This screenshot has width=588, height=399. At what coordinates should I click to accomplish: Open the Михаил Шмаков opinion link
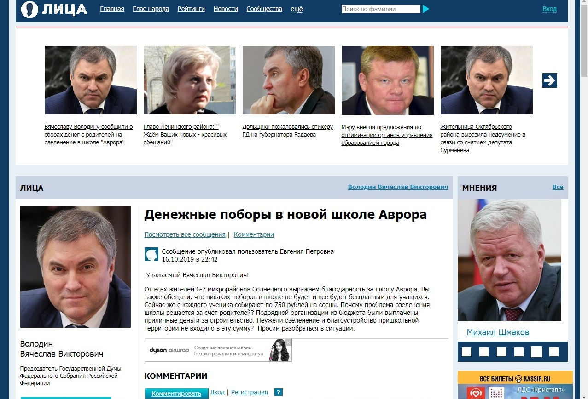click(x=498, y=332)
